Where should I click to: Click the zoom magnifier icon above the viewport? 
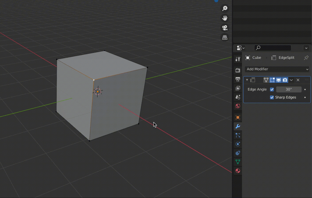(224, 8)
